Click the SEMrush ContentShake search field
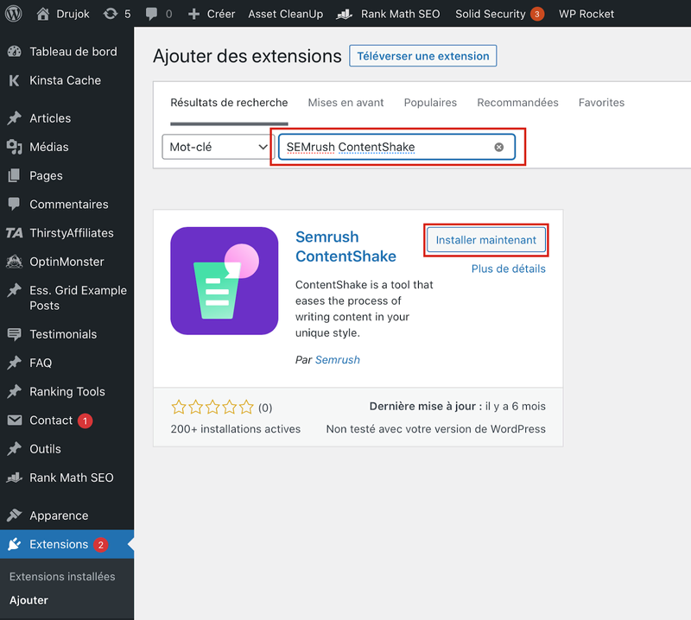 coord(396,147)
